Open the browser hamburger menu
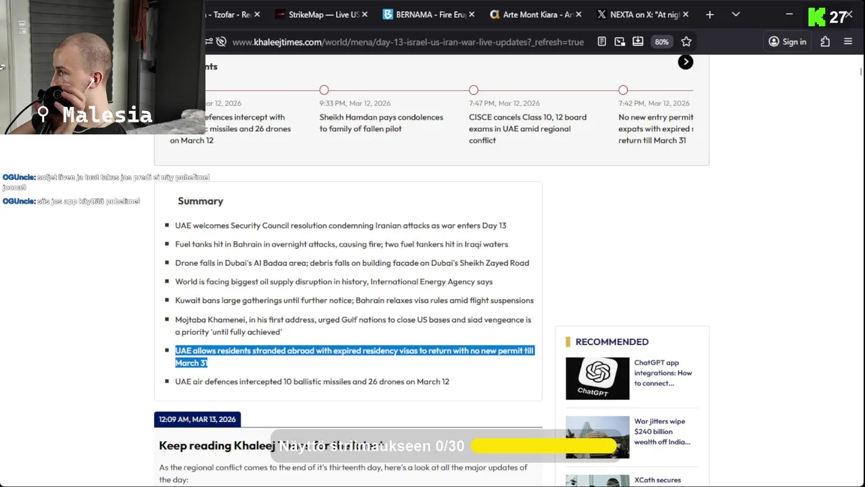865x487 pixels. point(848,42)
